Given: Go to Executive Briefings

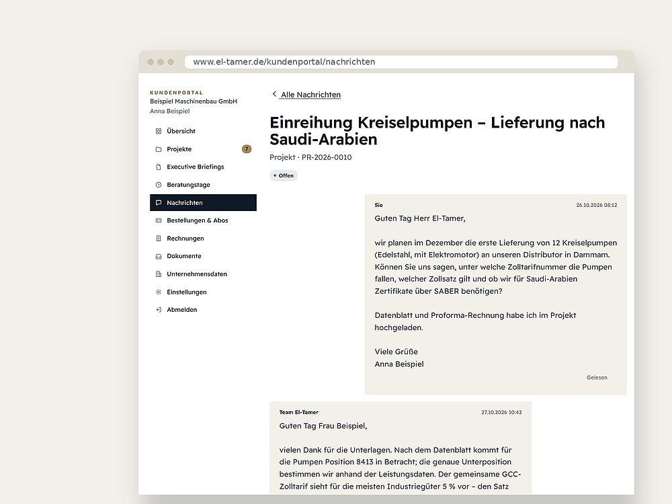Looking at the screenshot, I should tap(203, 167).
